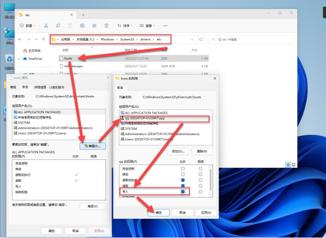This screenshot has width=326, height=238.
Task: Switch to 详细信息 tab in hosts properties
Action: click(42, 87)
